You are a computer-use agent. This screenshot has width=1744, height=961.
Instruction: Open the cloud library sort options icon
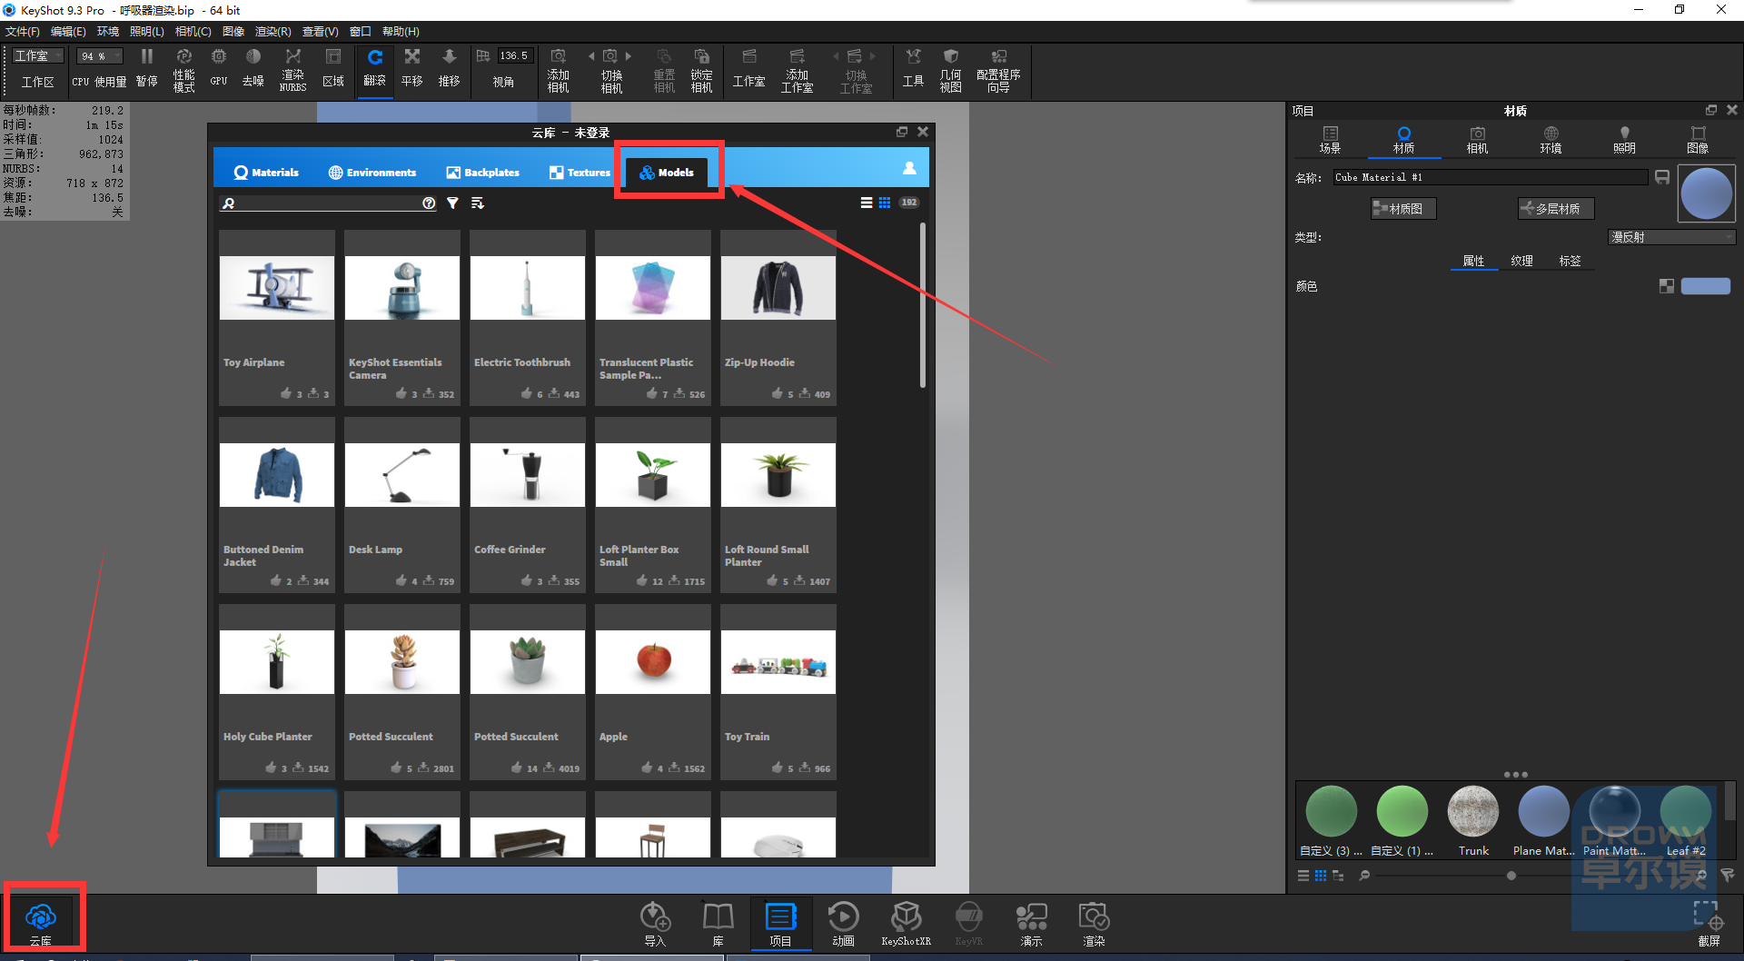[478, 203]
